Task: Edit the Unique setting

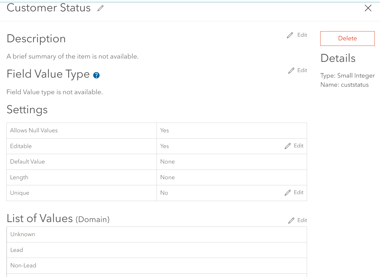Action: (x=294, y=192)
